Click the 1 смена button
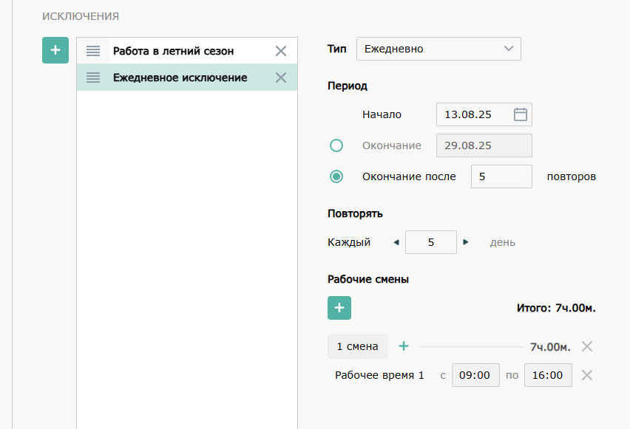 [x=357, y=346]
